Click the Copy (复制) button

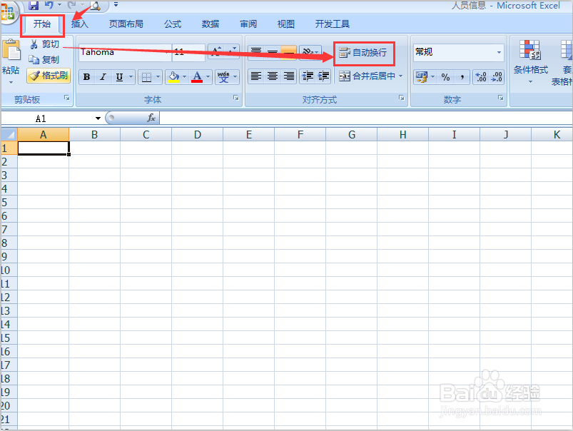44,60
